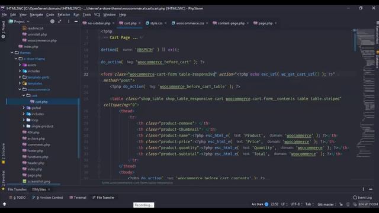The width and height of the screenshot is (379, 213).
Task: Collapse the themes folder
Action: 12,53
